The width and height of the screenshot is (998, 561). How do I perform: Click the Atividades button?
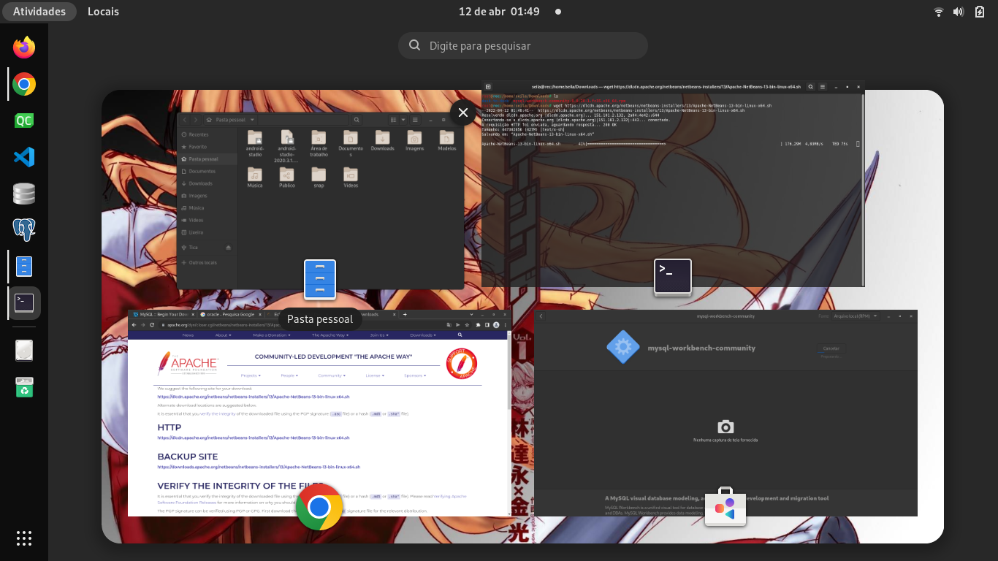(39, 12)
